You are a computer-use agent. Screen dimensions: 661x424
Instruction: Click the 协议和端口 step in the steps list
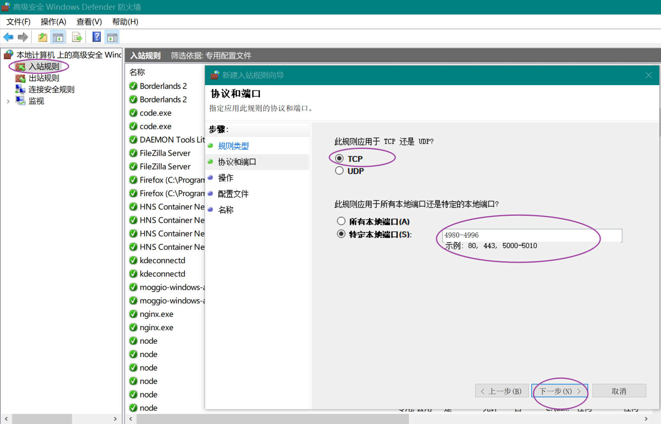(237, 162)
